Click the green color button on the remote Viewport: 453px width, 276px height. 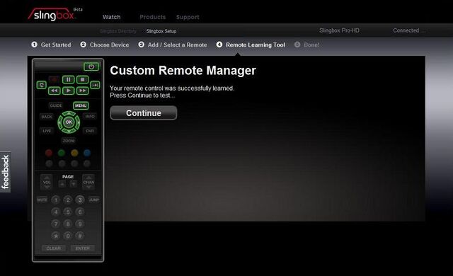(x=62, y=153)
